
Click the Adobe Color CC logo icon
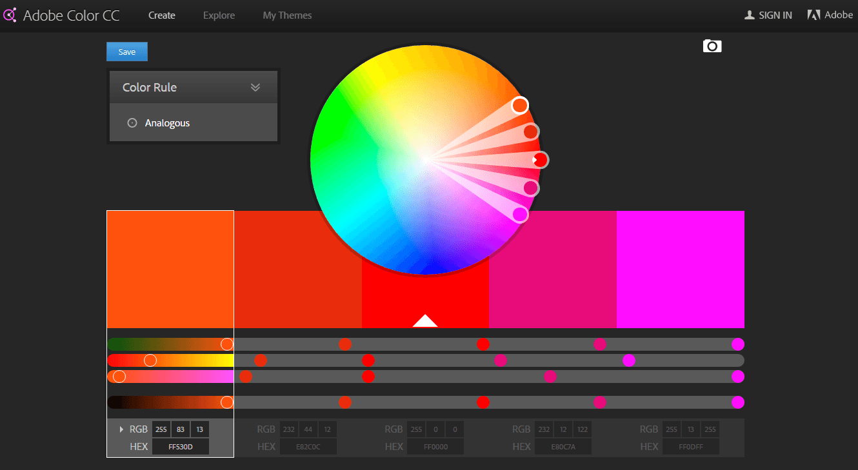point(10,15)
